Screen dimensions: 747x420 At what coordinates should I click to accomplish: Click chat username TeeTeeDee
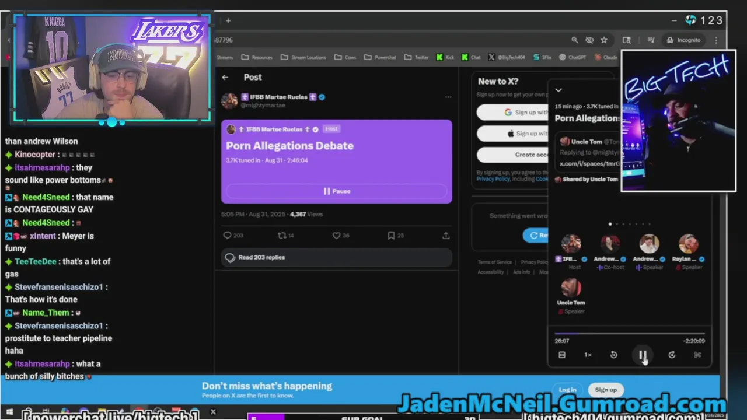pos(36,261)
